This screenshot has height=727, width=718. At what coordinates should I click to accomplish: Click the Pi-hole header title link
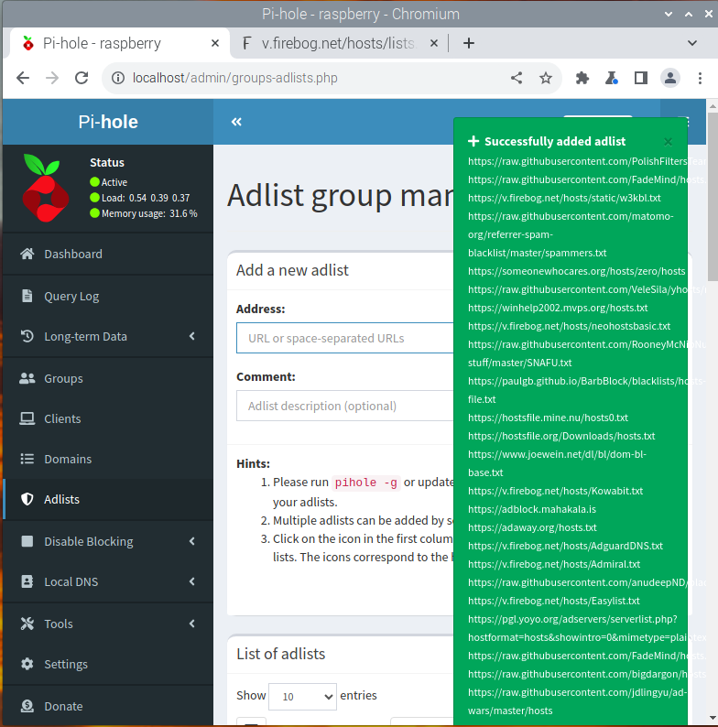[x=108, y=122]
